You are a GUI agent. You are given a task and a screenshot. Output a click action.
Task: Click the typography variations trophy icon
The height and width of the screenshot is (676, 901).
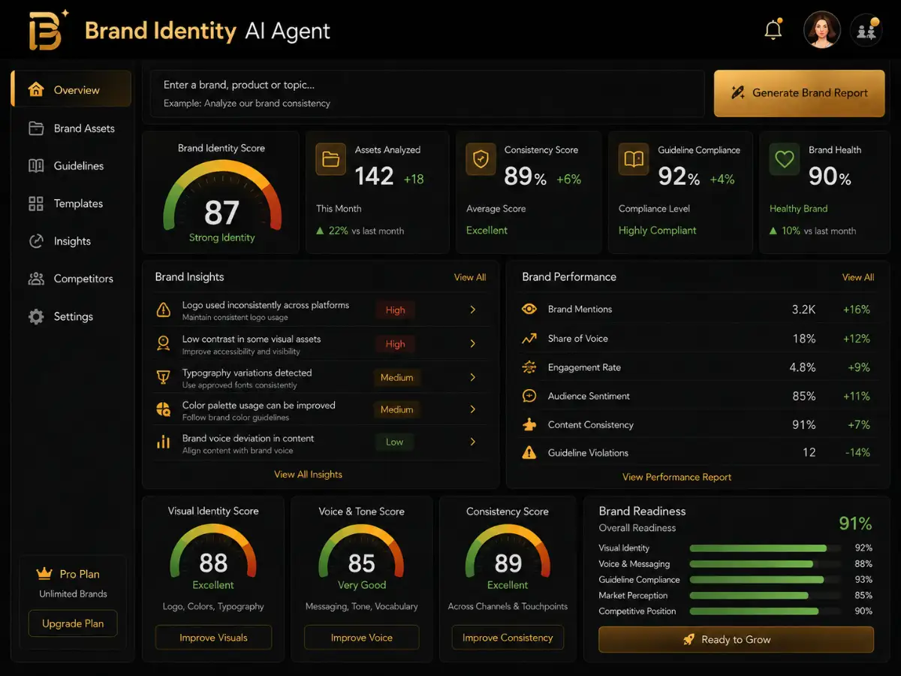point(163,377)
